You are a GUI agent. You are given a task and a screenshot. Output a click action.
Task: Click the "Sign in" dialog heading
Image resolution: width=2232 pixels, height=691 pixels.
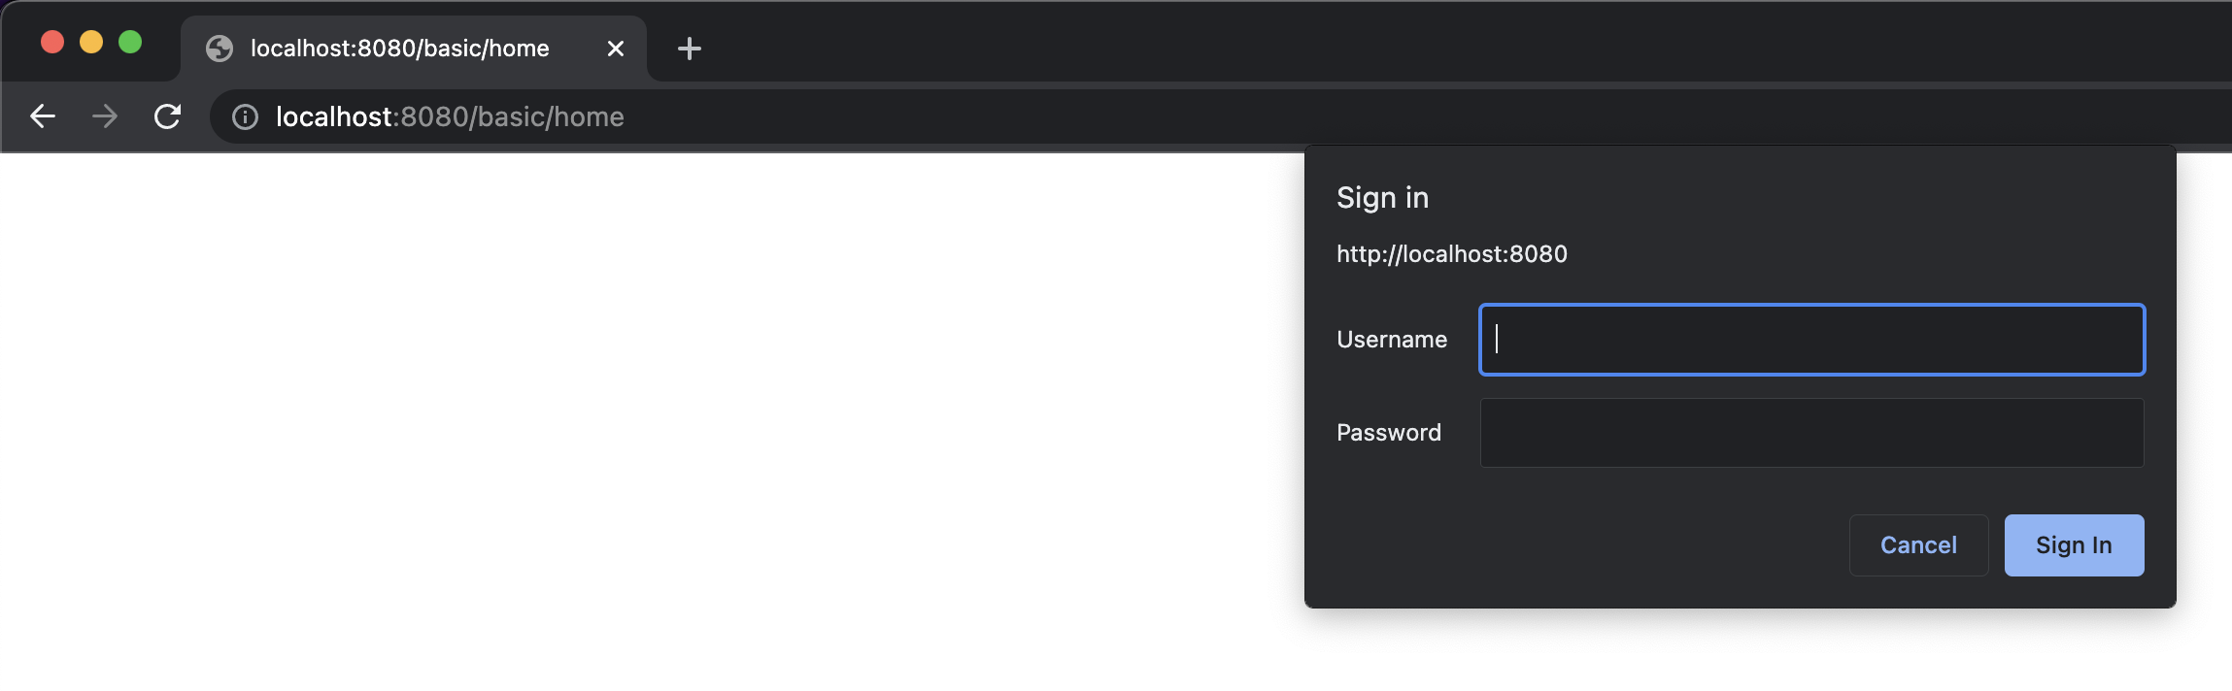[x=1382, y=198]
